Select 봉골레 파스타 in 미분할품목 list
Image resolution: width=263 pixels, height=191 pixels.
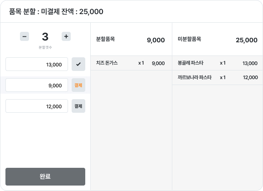pyautogui.click(x=218, y=63)
